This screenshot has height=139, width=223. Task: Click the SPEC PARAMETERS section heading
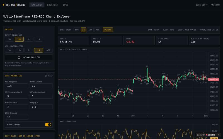pyautogui.click(x=13, y=76)
